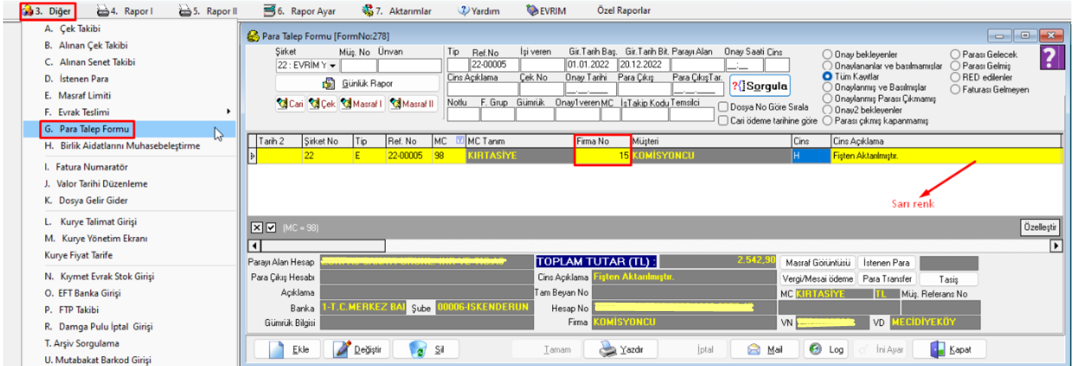Click the grid scrollbar left arrow
The image size is (1075, 366).
tap(254, 246)
